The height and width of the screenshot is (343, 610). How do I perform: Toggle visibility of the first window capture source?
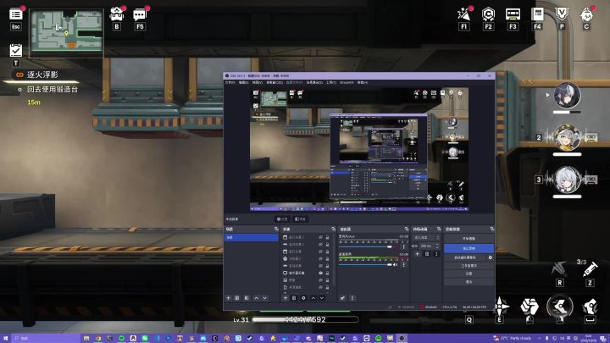pos(321,237)
